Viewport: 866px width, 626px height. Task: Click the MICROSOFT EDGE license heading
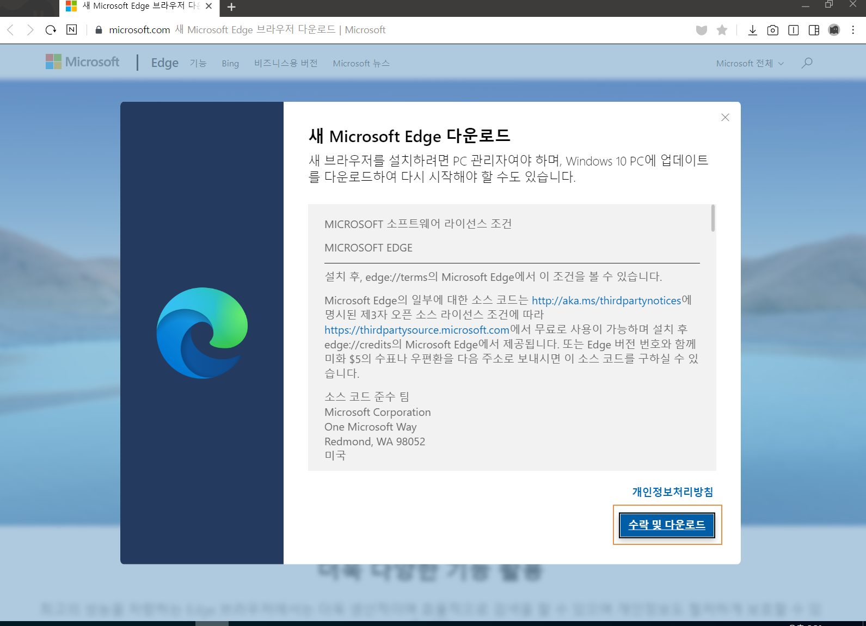[x=368, y=248]
